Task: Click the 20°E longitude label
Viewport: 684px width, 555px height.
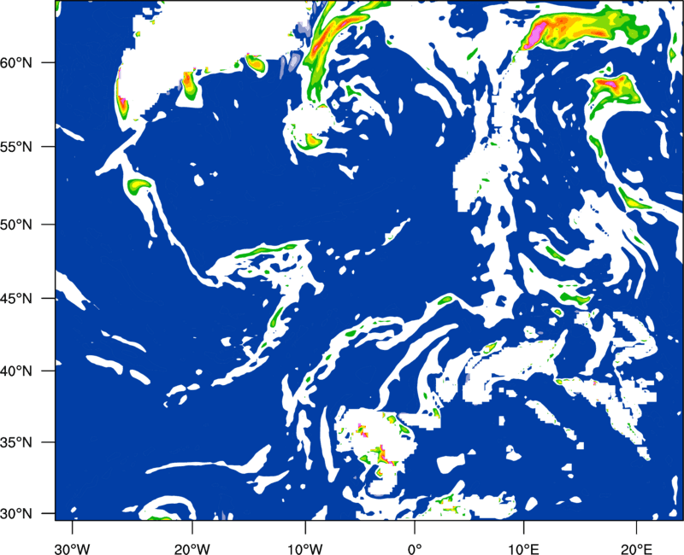Action: (x=636, y=549)
